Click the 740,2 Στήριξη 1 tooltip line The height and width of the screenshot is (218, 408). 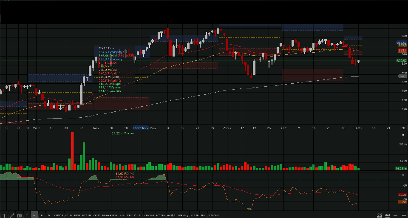point(110,74)
